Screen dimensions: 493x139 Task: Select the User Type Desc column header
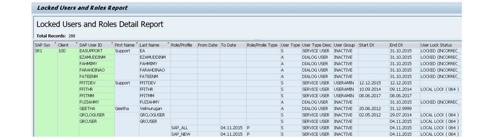[x=317, y=45]
